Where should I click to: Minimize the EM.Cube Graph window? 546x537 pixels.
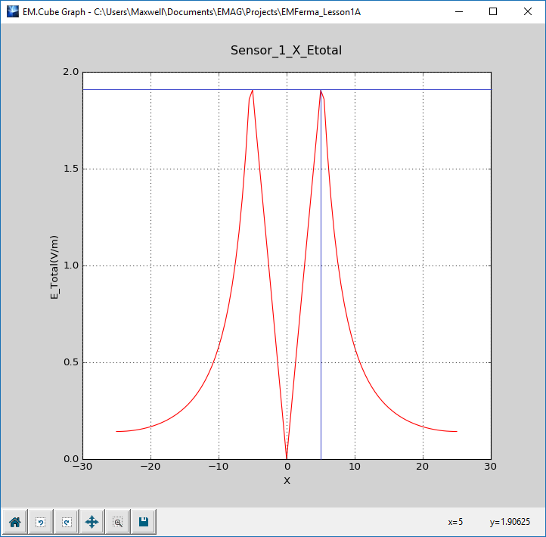click(x=458, y=11)
